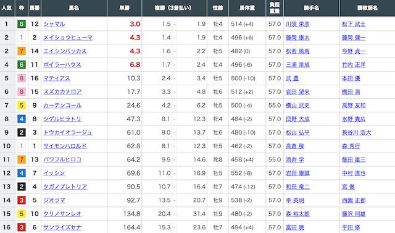Click jockey 団野 大成
The width and height of the screenshot is (395, 233).
297,119
